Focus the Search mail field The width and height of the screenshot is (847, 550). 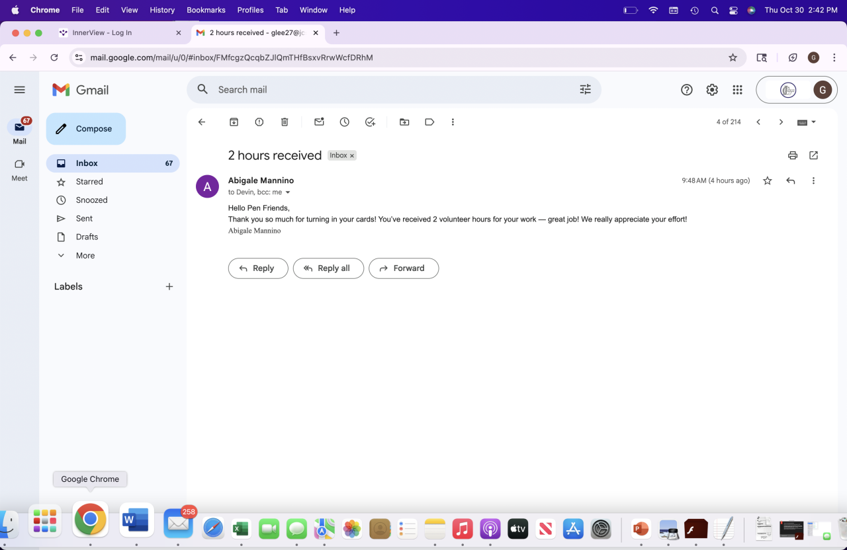pos(394,90)
